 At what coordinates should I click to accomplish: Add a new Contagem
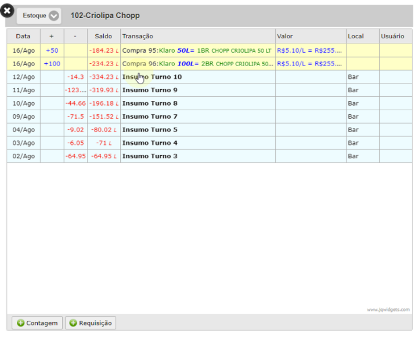(37, 323)
